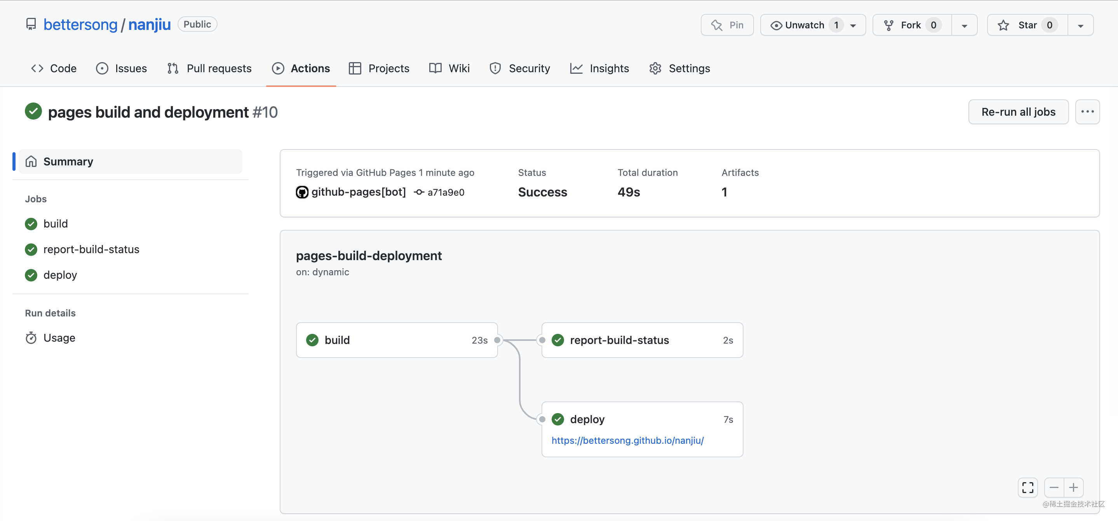Image resolution: width=1118 pixels, height=521 pixels.
Task: Click the Star dropdown arrow
Action: click(x=1081, y=24)
